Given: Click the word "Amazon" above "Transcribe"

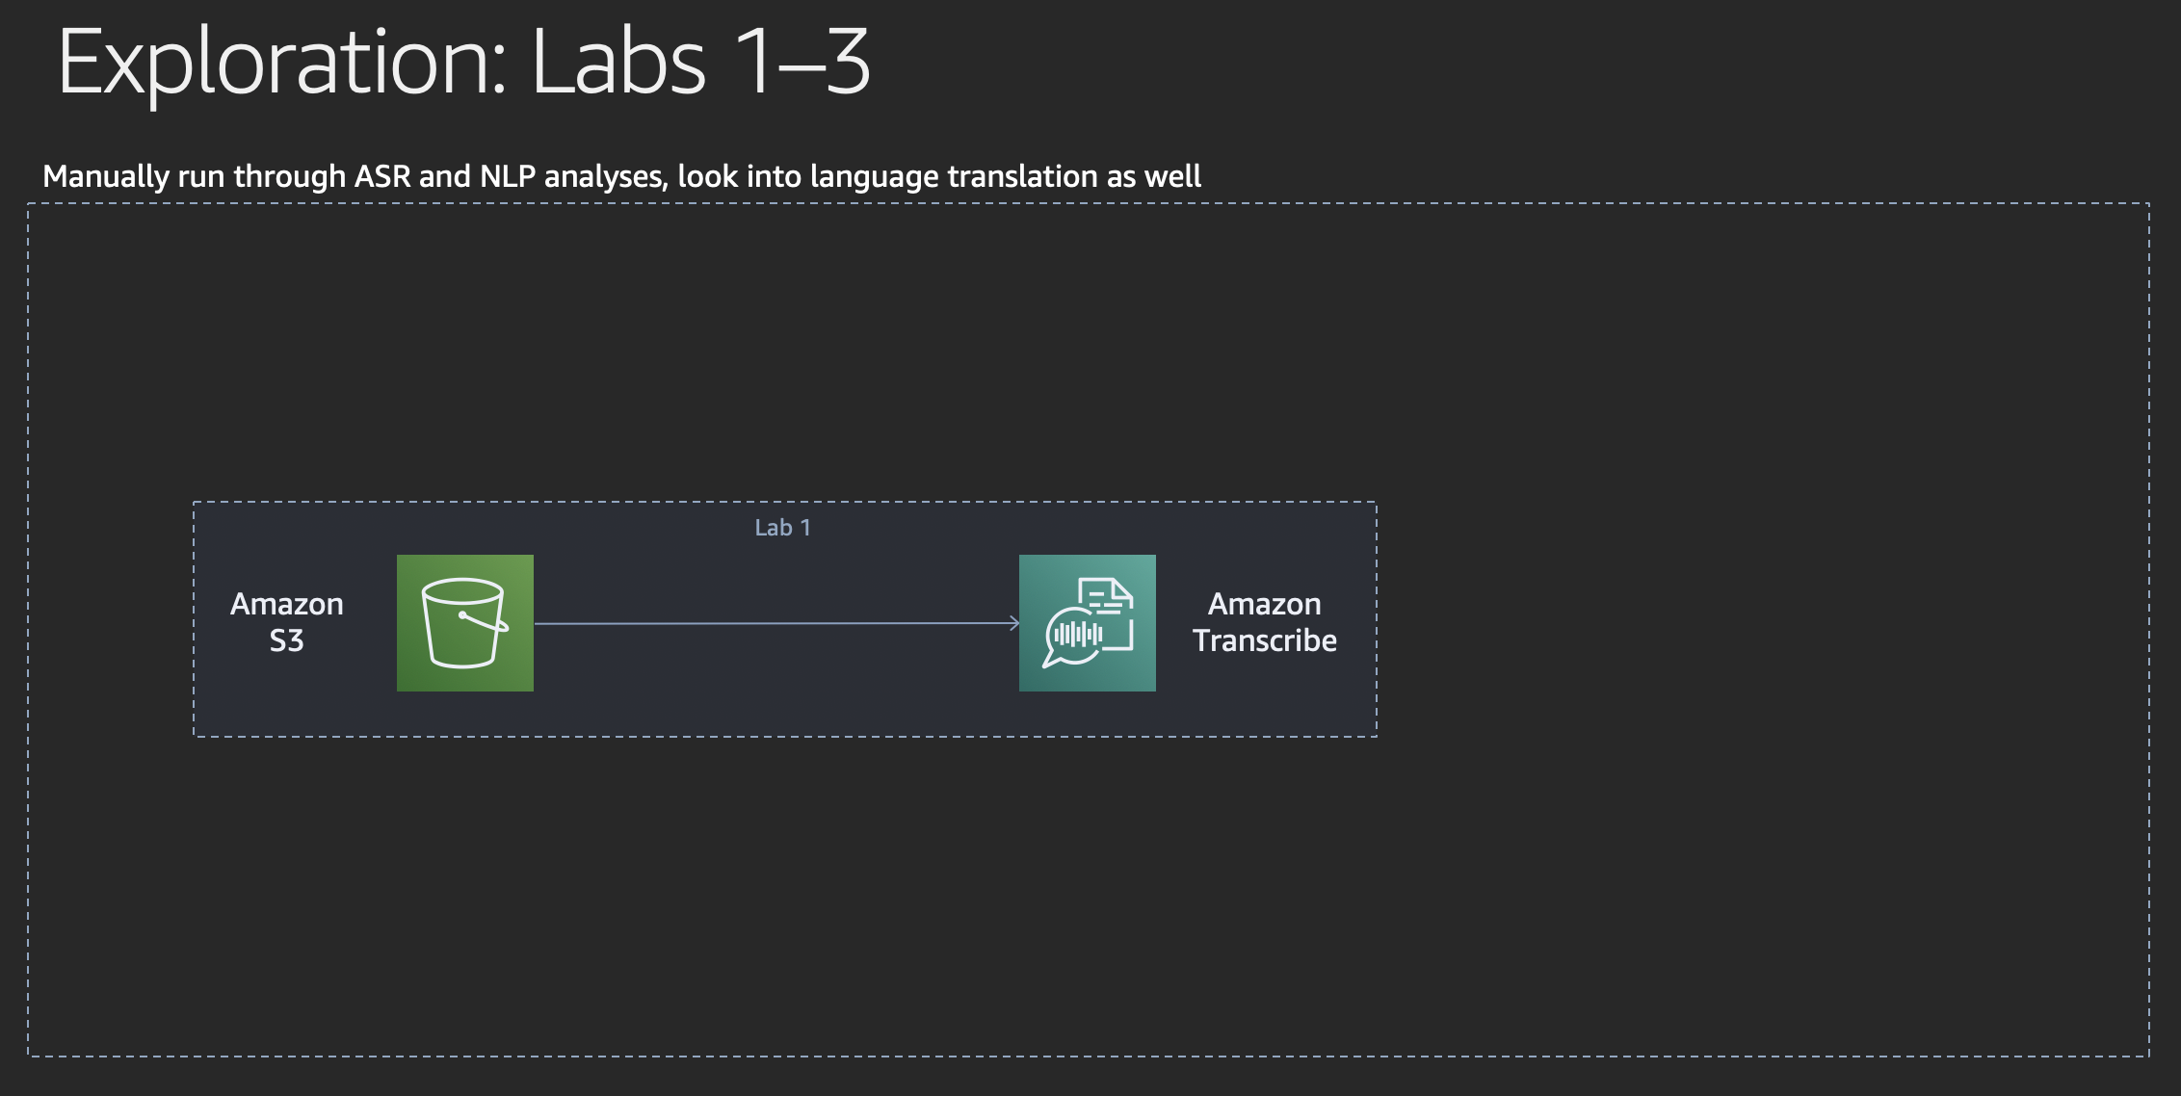Looking at the screenshot, I should pyautogui.click(x=1264, y=604).
